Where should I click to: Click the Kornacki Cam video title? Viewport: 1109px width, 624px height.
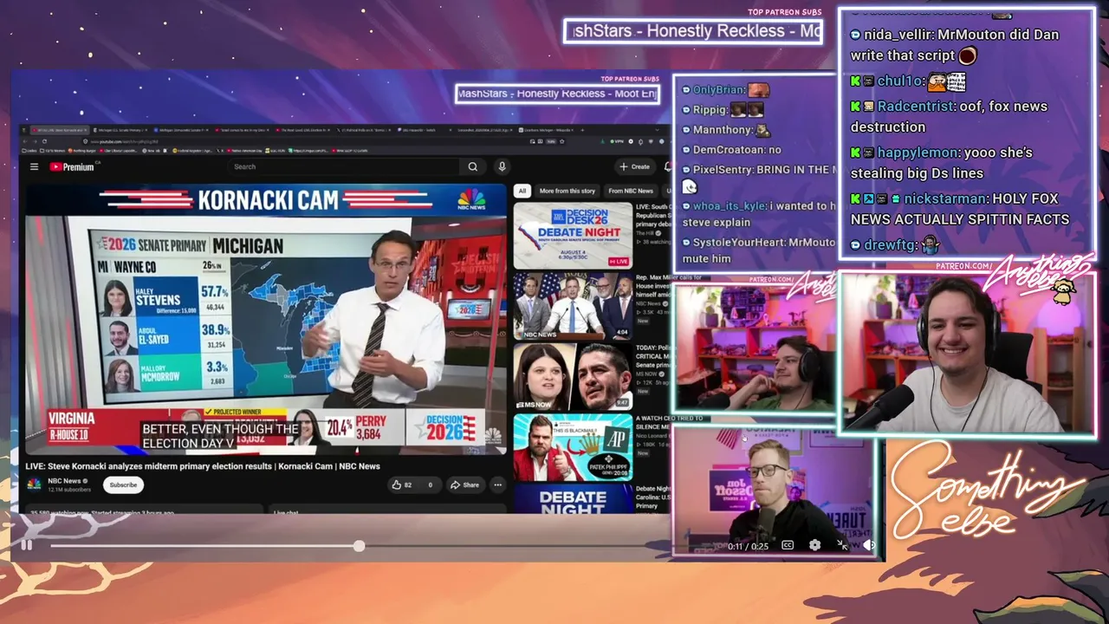[x=203, y=466]
